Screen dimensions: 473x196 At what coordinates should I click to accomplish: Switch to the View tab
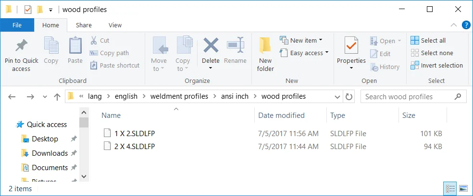[x=115, y=25]
